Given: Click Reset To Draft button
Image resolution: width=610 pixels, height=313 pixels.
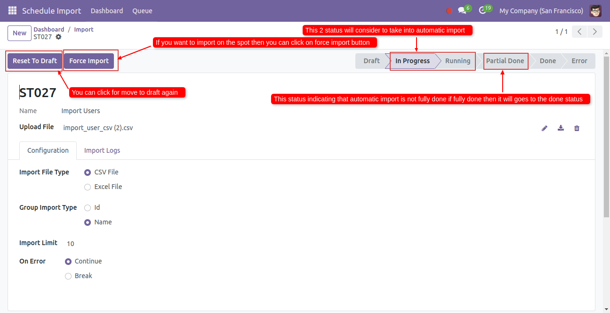Looking at the screenshot, I should pos(35,61).
